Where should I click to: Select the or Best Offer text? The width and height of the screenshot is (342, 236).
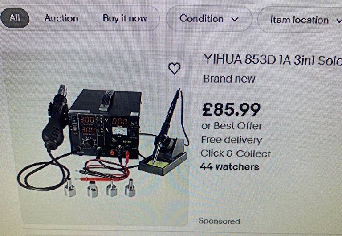click(x=232, y=126)
